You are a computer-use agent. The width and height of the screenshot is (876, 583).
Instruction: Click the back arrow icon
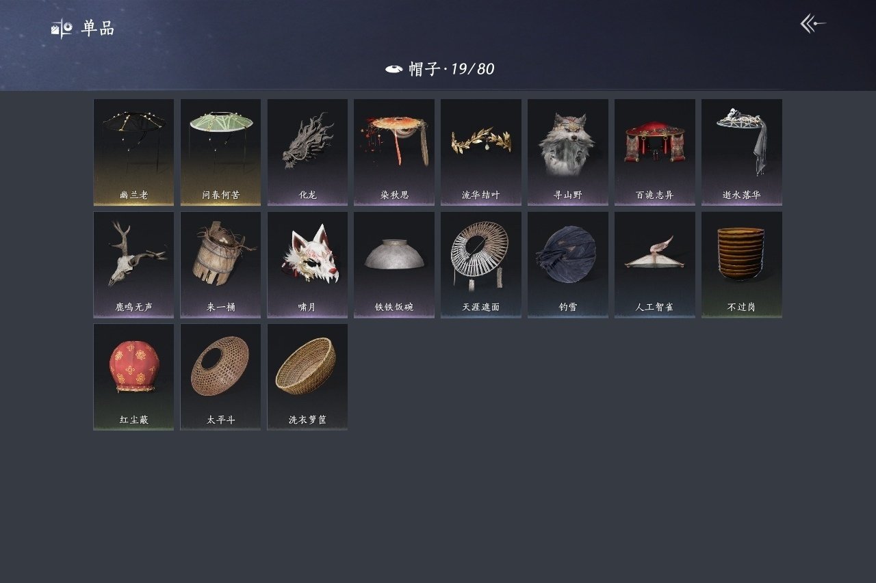click(x=813, y=24)
